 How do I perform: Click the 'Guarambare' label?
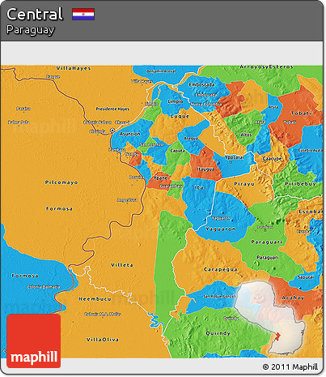pyautogui.click(x=171, y=186)
